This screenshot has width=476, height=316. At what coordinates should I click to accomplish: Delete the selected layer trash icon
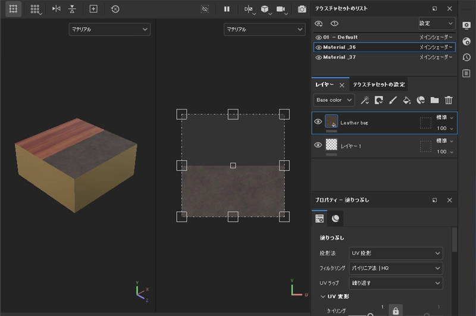pos(449,100)
